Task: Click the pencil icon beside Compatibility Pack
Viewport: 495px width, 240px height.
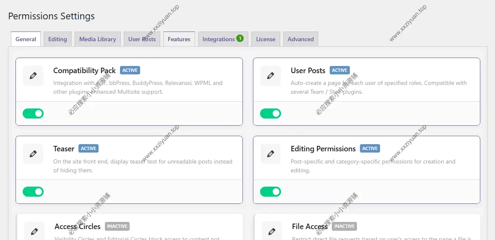Action: 33,76
